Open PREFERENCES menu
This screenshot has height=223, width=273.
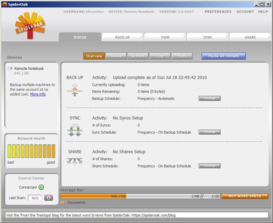pyautogui.click(x=218, y=12)
